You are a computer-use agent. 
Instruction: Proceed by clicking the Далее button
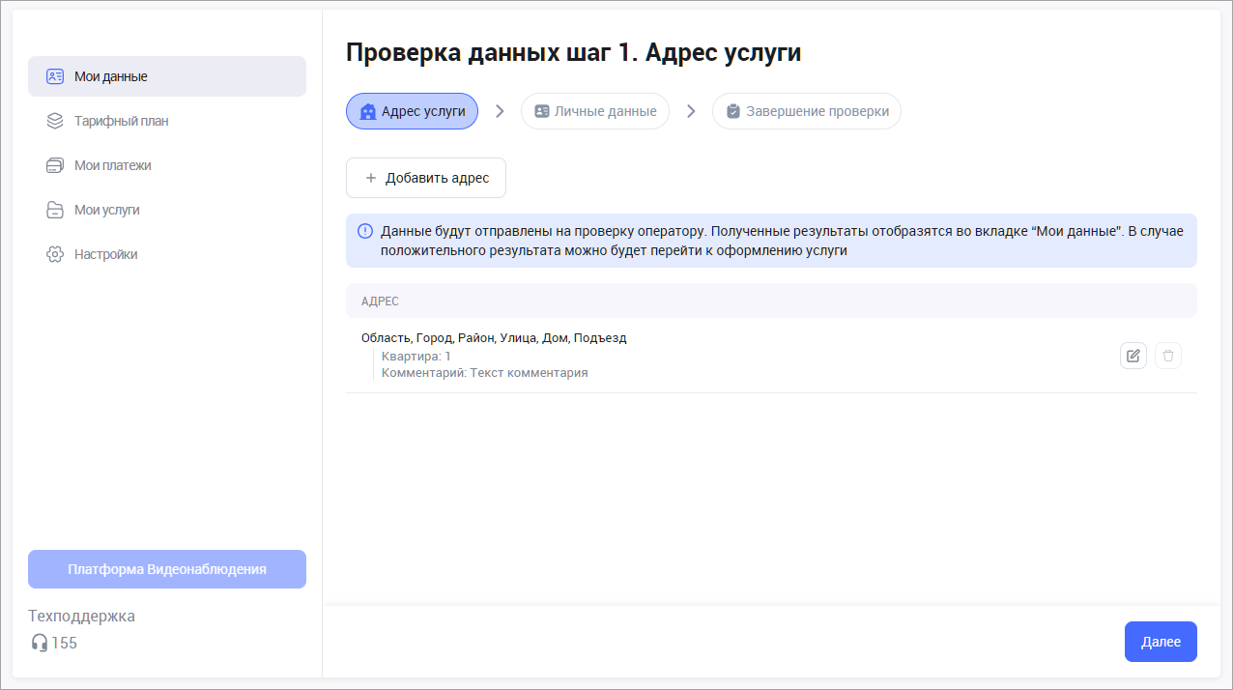click(x=1161, y=642)
